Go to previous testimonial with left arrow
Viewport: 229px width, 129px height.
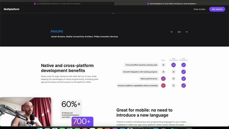tap(172, 32)
